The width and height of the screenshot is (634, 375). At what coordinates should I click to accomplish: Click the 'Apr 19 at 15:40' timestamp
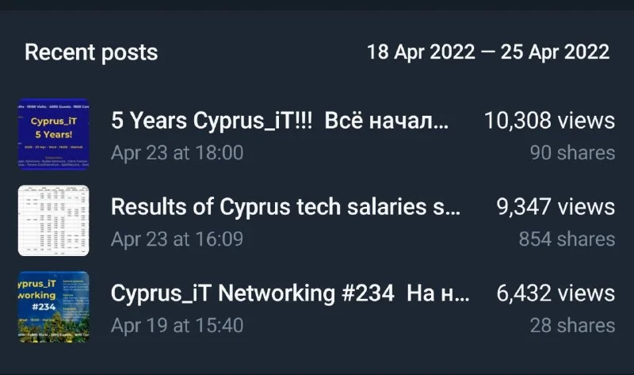click(x=177, y=325)
